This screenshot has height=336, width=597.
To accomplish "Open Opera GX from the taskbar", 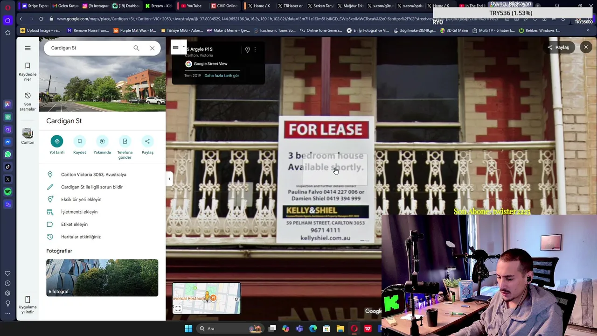I will pos(354,329).
